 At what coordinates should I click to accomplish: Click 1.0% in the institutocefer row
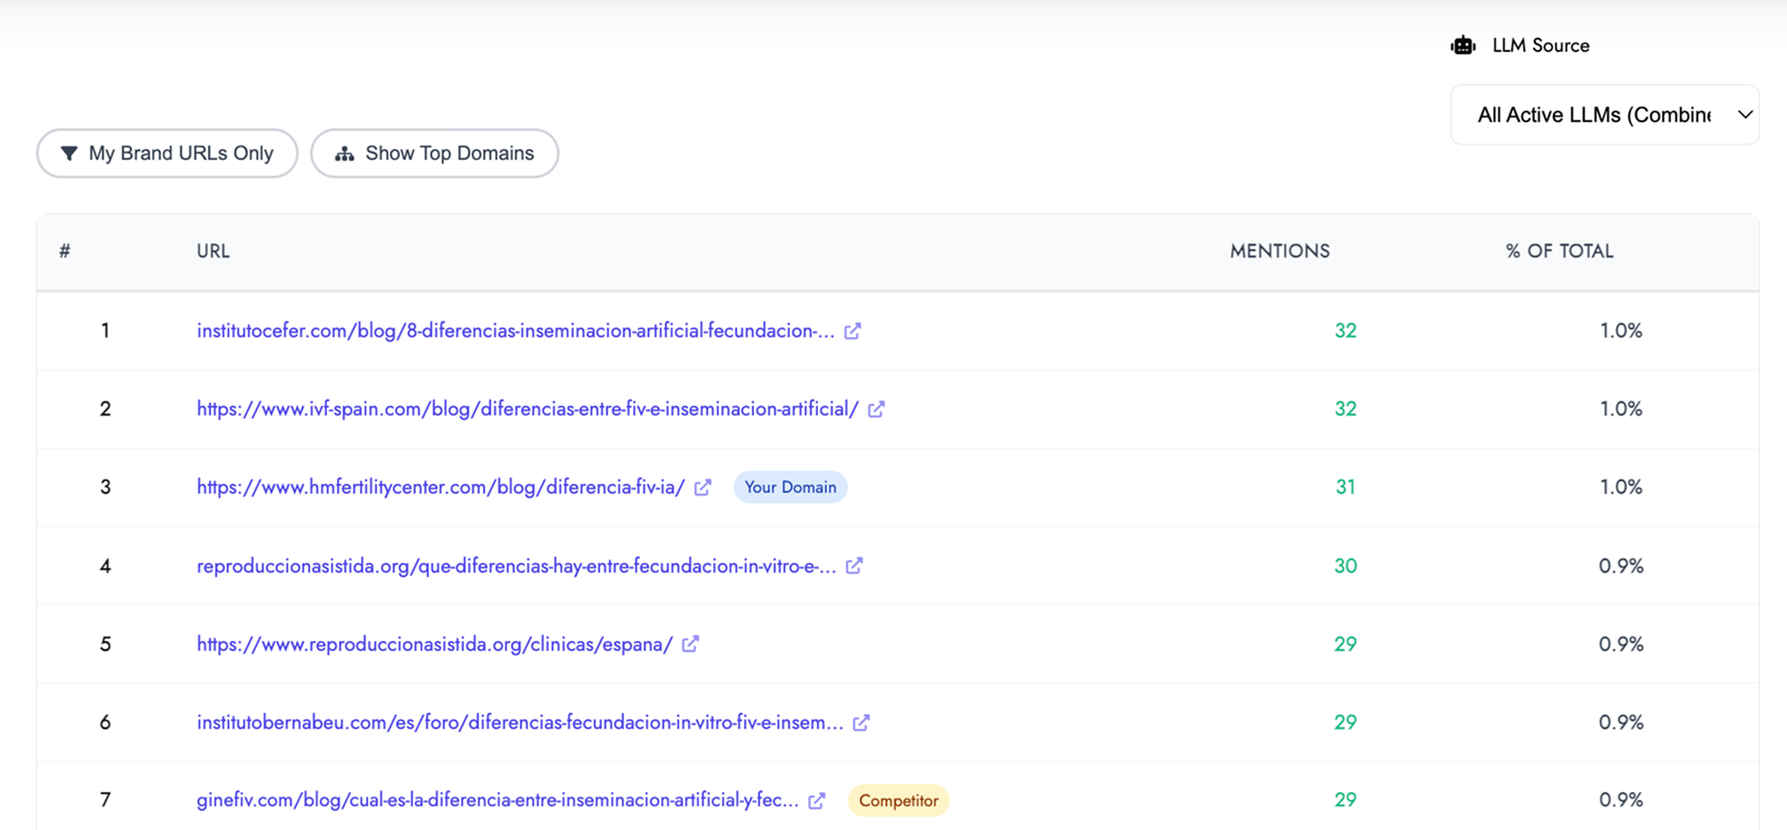click(1621, 331)
